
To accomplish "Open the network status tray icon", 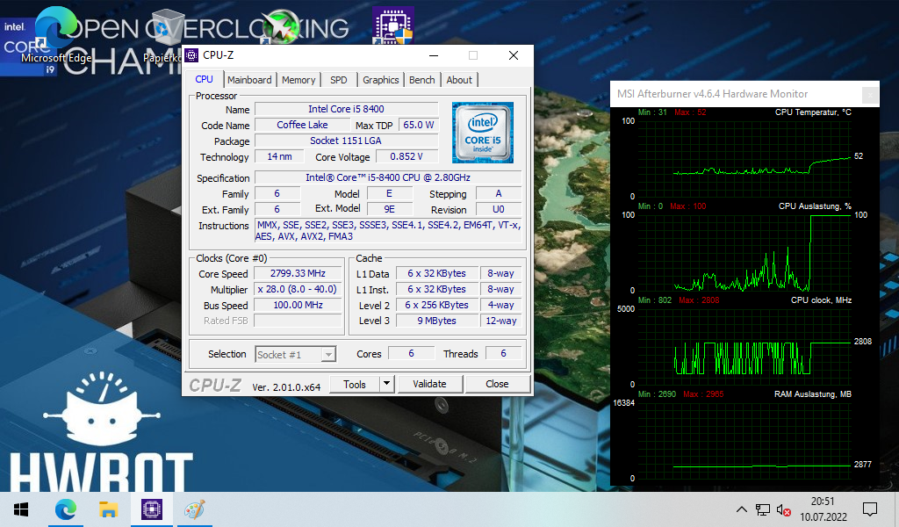I will (763, 509).
